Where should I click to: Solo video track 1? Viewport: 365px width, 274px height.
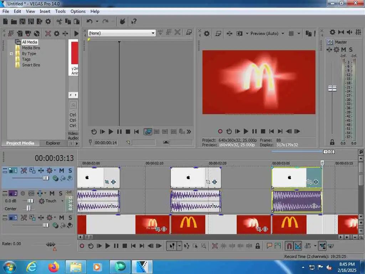pos(70,171)
